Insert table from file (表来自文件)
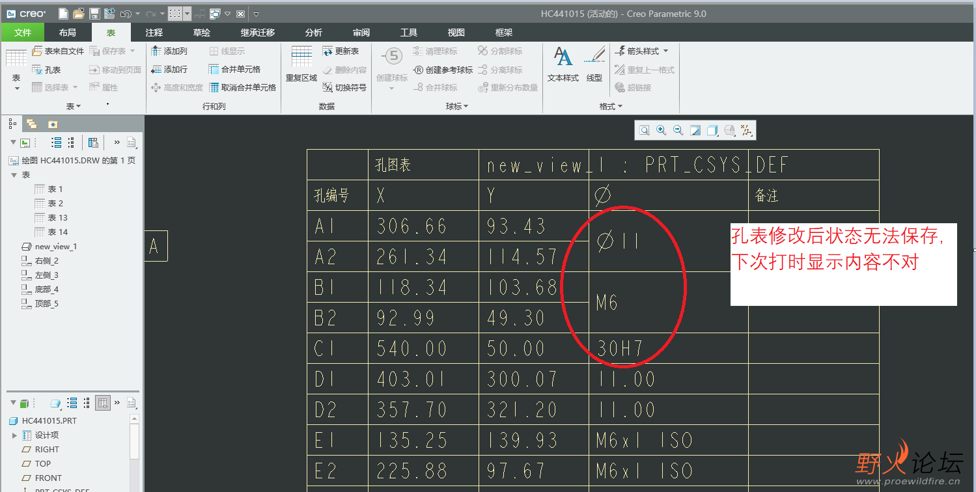Screen dimensions: 976x492 [x=58, y=51]
